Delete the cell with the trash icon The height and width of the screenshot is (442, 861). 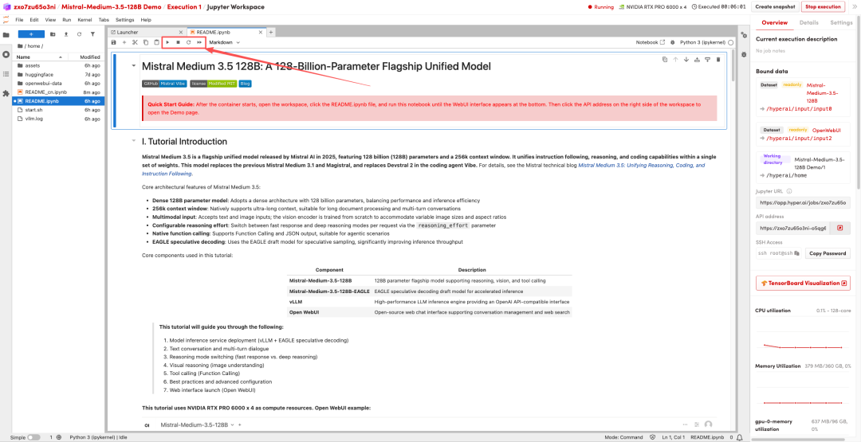717,59
